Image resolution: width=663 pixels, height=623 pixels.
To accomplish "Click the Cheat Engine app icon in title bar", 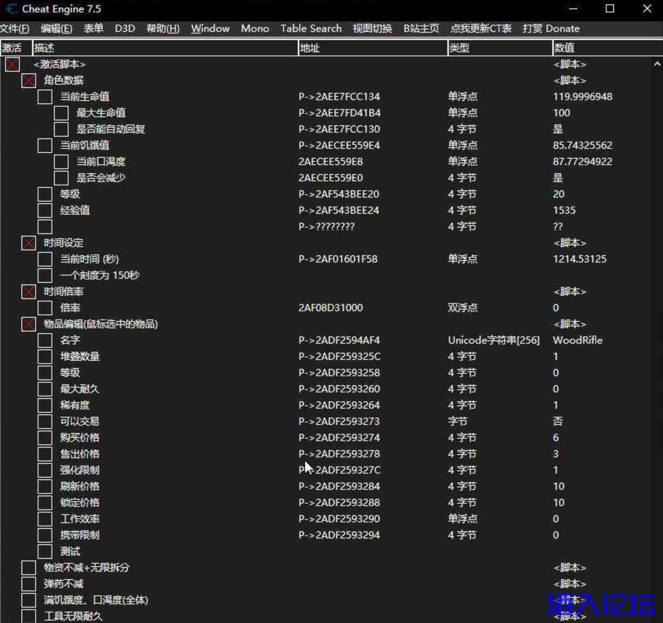I will tap(11, 9).
